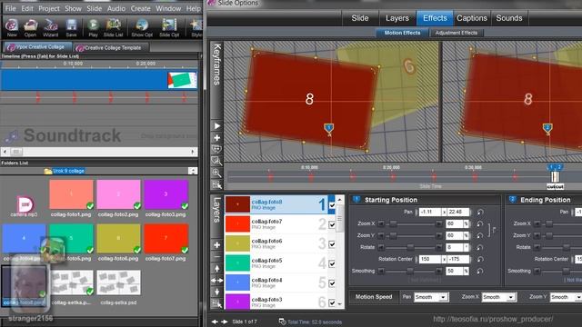582x327 pixels.
Task: Toggle visibility of collag-foto6 layer
Action: 332,244
